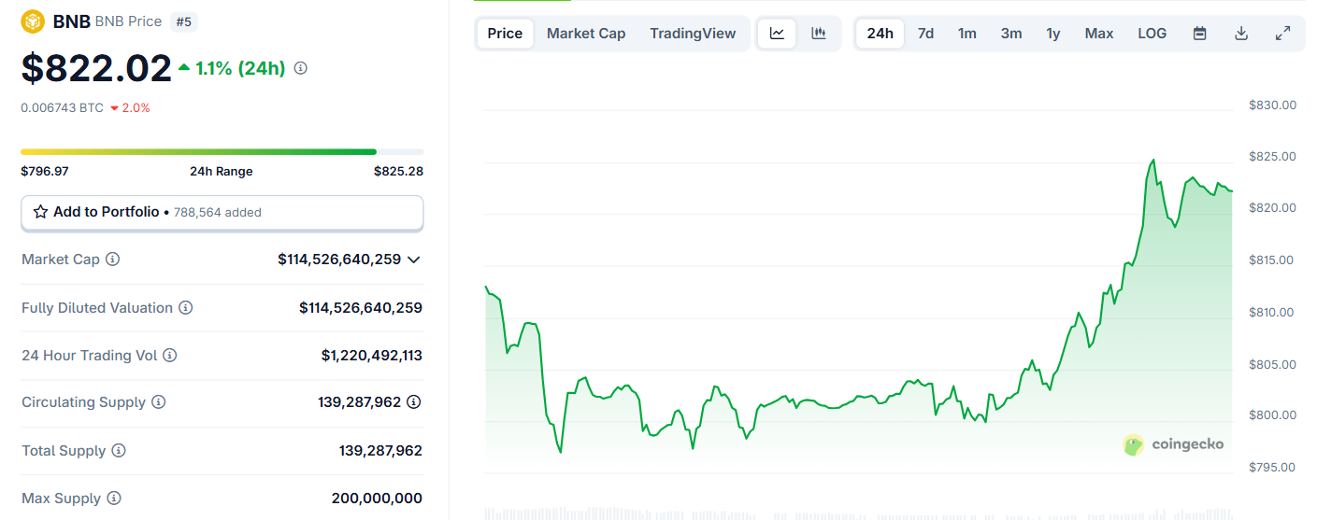Select 3m time range

point(1011,34)
